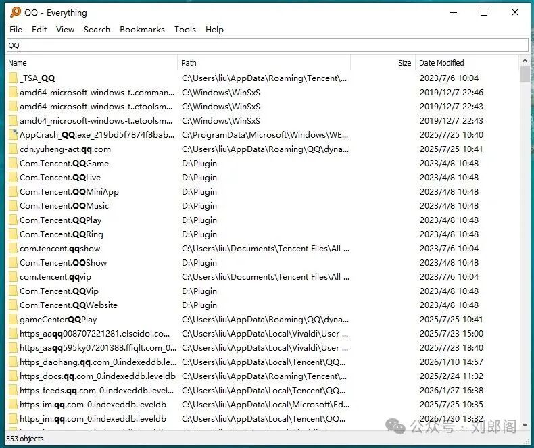The height and width of the screenshot is (448, 534).
Task: Sort results by the Path column
Action: point(264,63)
